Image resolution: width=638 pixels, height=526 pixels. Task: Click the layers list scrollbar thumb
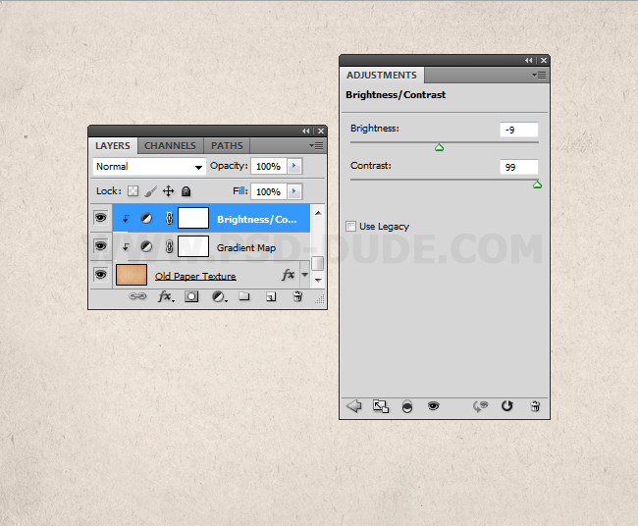click(x=317, y=263)
